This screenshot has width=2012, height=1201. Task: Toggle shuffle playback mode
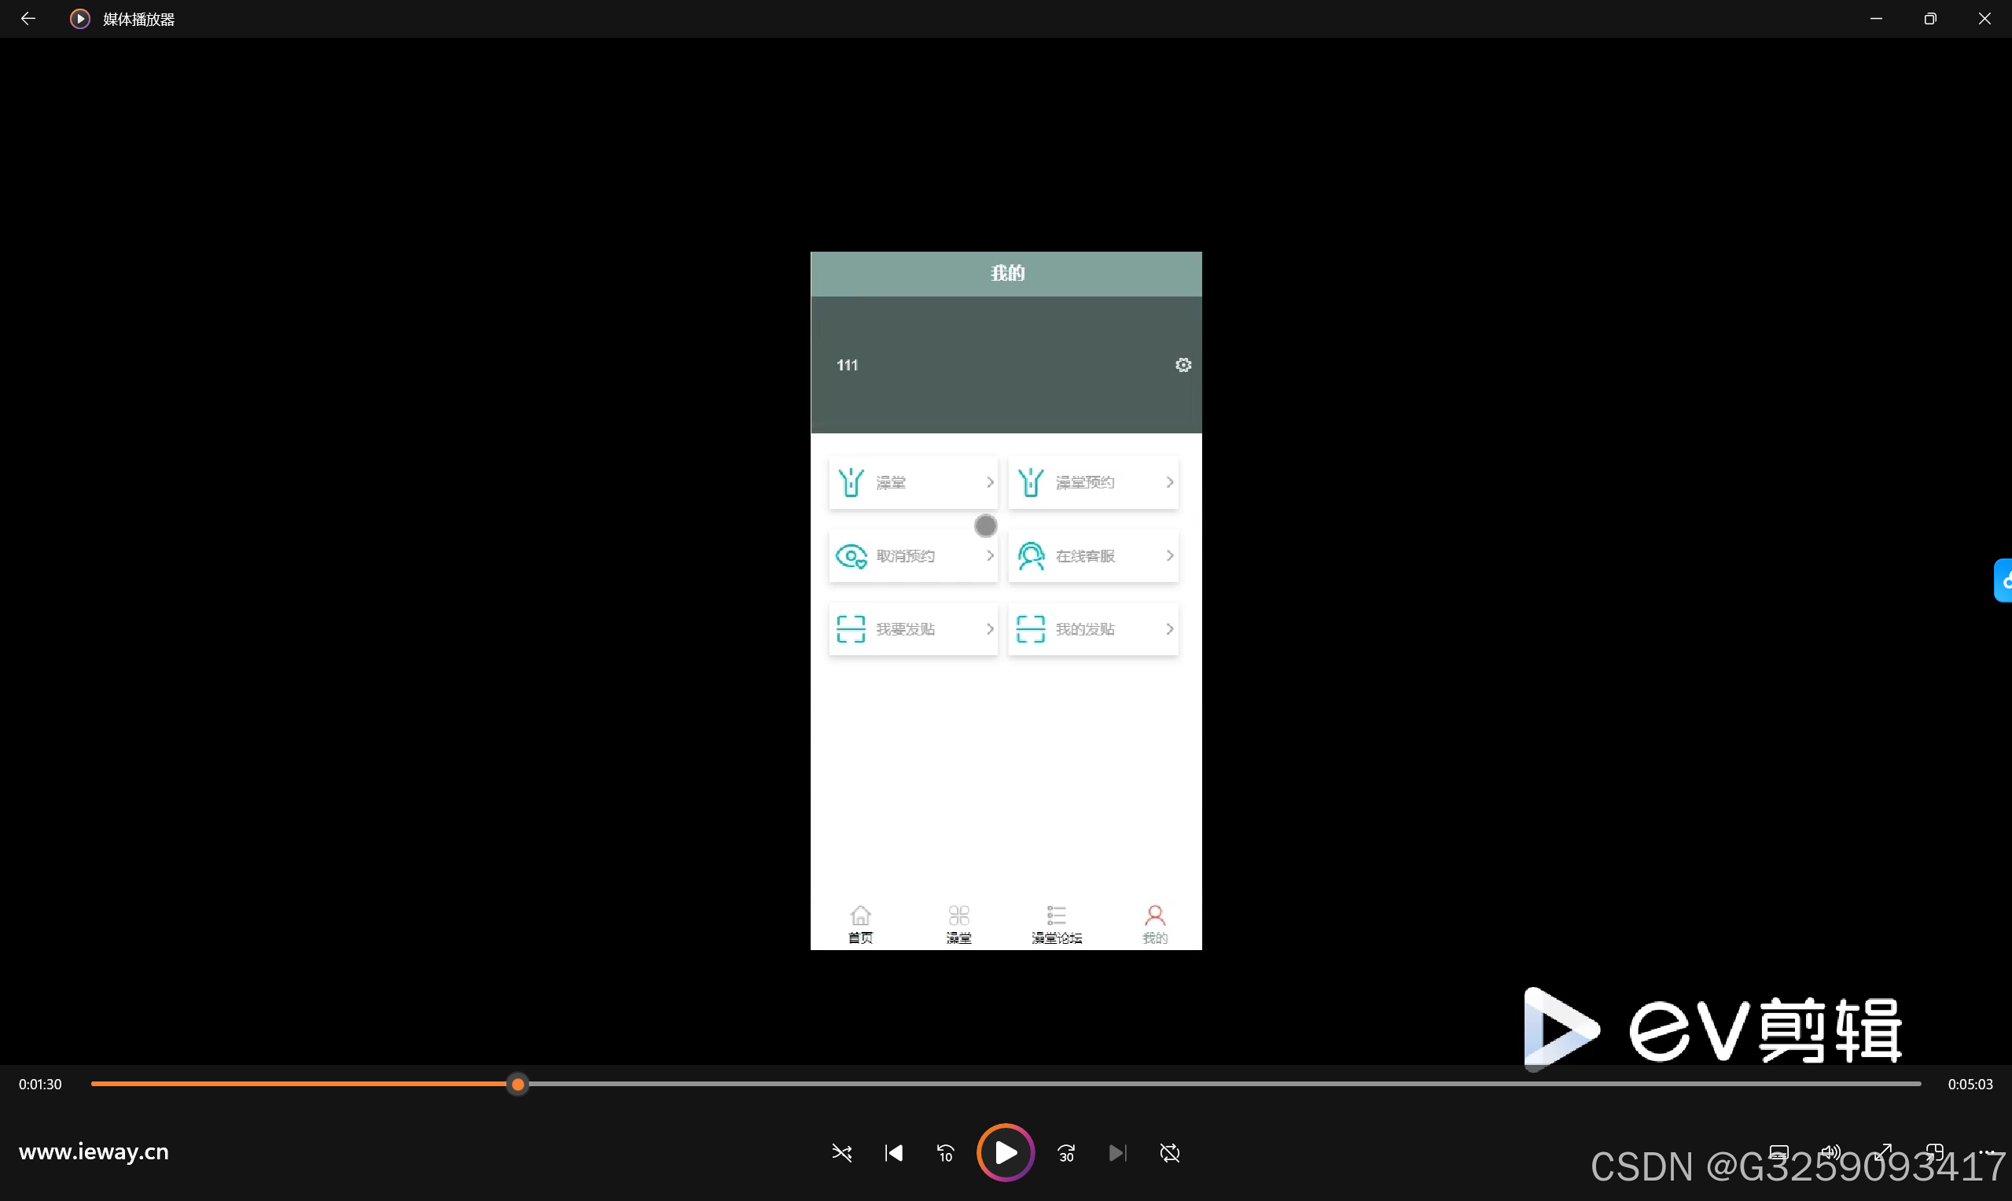841,1152
